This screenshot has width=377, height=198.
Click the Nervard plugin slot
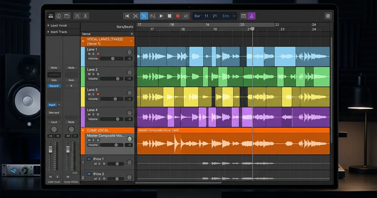pyautogui.click(x=54, y=113)
